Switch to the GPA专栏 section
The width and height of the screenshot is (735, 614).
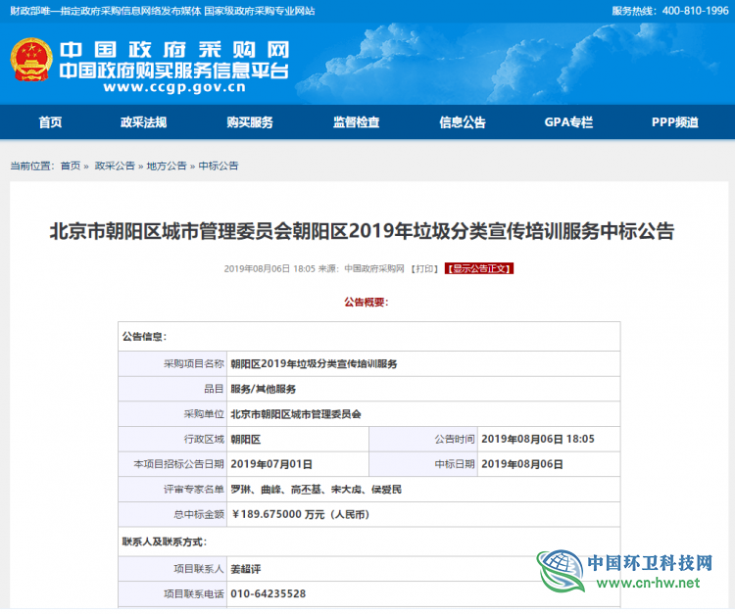(568, 122)
